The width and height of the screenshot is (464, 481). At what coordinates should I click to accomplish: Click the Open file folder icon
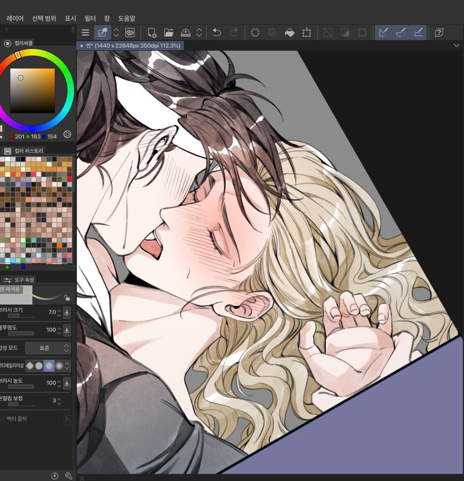tap(168, 32)
